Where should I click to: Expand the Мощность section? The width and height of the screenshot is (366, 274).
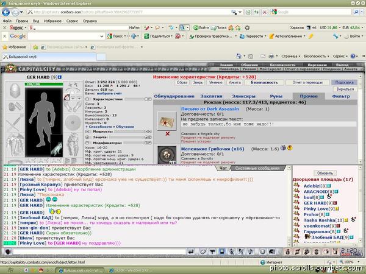pos(87,132)
